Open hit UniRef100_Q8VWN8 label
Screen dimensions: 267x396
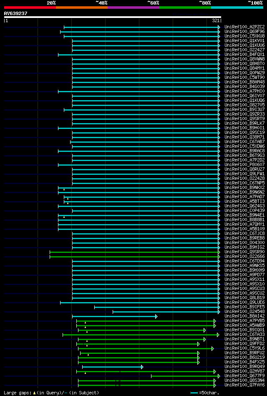244,59
